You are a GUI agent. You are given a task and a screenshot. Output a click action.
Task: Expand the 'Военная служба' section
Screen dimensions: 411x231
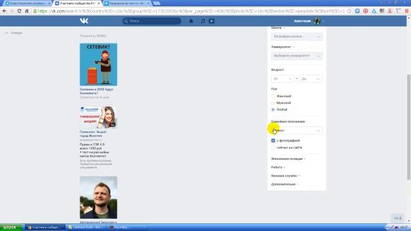pos(285,176)
